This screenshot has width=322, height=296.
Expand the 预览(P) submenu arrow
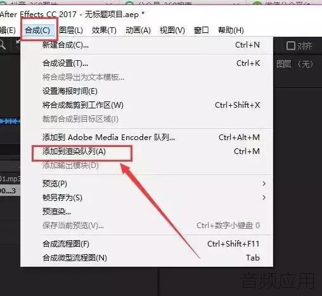[x=264, y=183]
